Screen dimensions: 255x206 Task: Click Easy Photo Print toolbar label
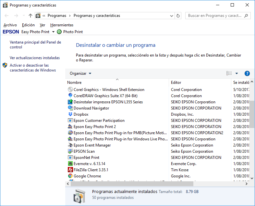click(x=35, y=32)
